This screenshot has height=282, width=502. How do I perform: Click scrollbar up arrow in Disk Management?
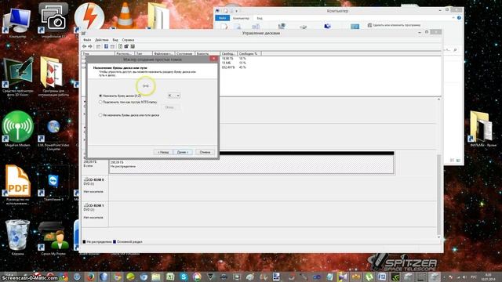pos(438,99)
